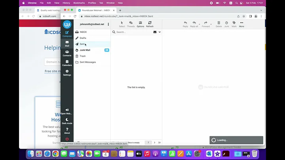Viewport: 285px width, 160px height.
Task: Open Settings in Roundcube sidebar
Action: point(67,73)
